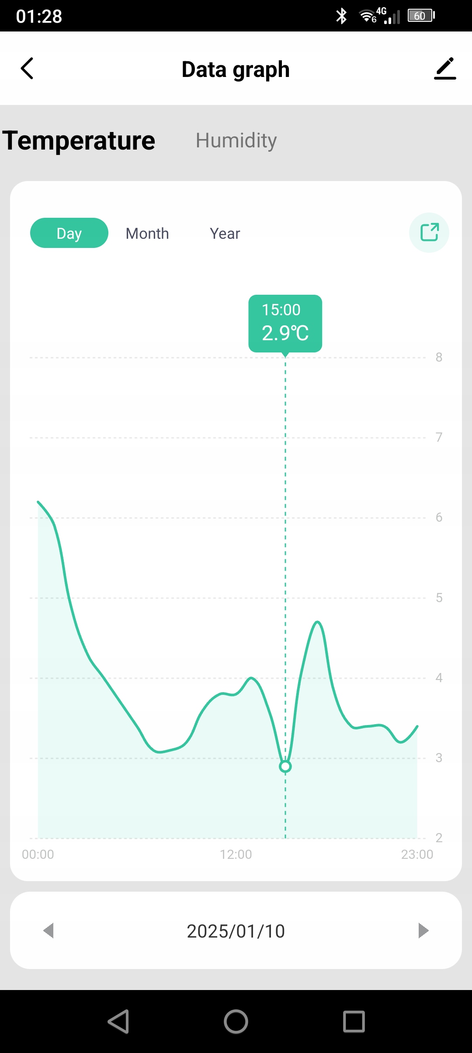Switch graph to Month view
The width and height of the screenshot is (472, 1053).
147,234
